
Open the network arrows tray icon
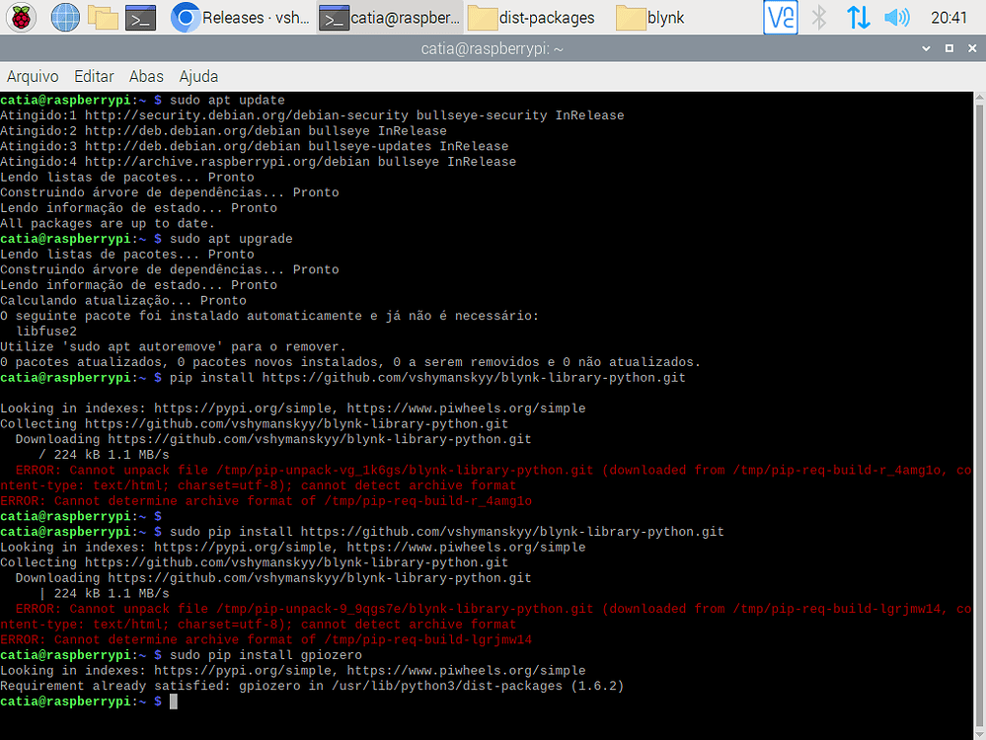tap(858, 17)
